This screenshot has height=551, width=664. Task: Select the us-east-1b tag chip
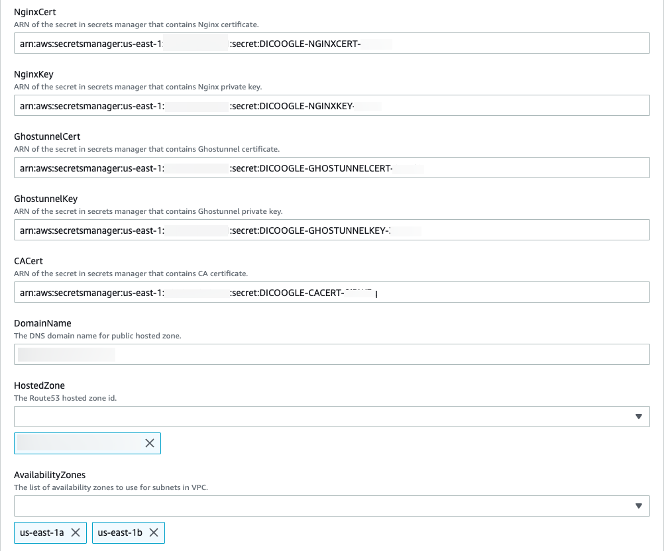pos(119,532)
